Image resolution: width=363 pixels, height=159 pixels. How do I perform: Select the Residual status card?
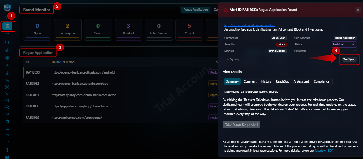point(128,30)
